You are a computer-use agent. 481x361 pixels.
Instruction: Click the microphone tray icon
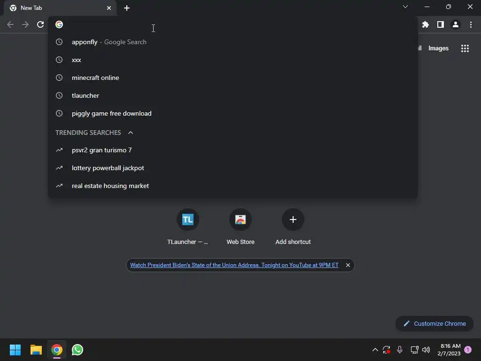[400, 350]
